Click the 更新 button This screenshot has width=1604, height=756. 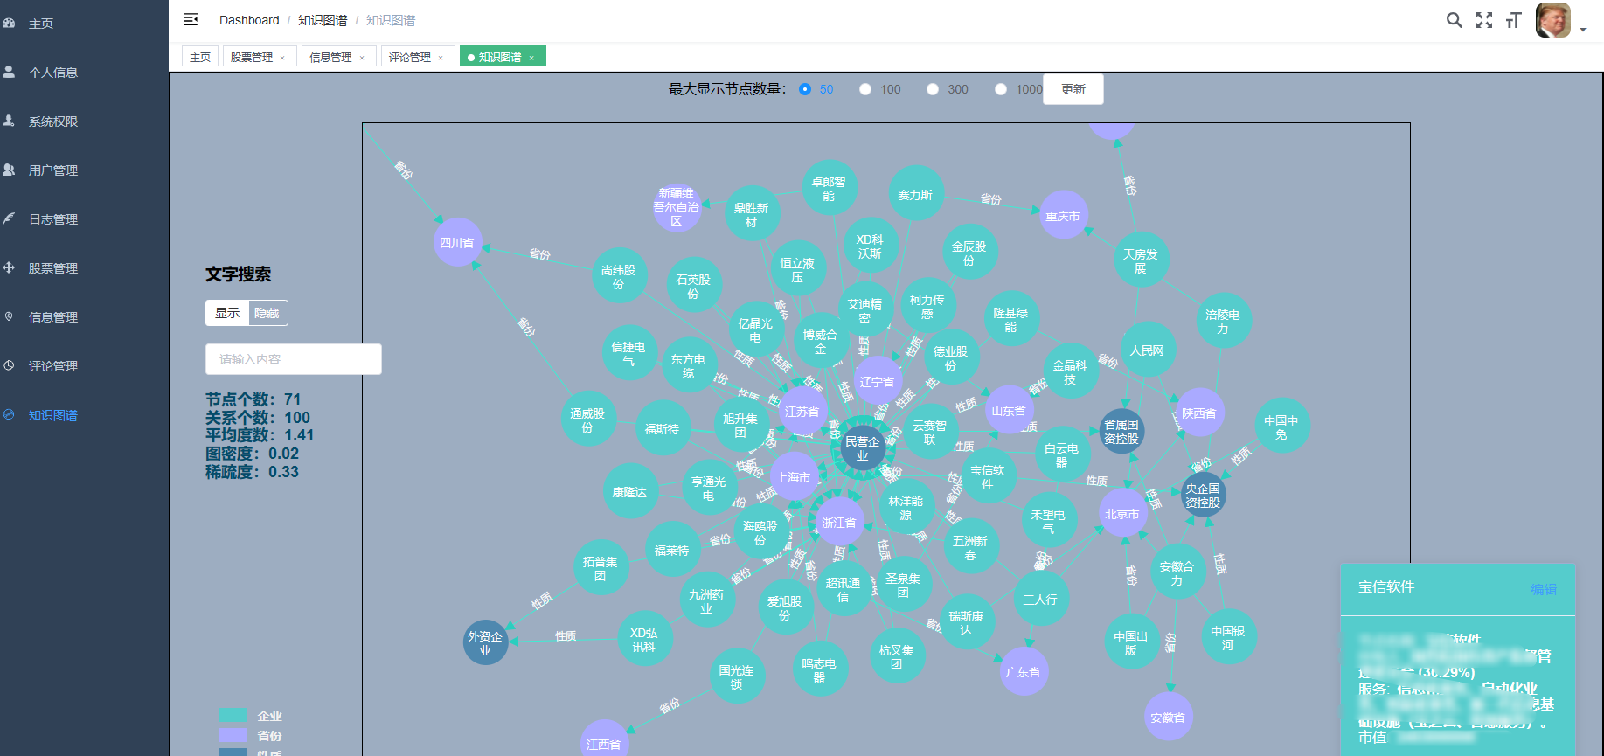(x=1073, y=89)
